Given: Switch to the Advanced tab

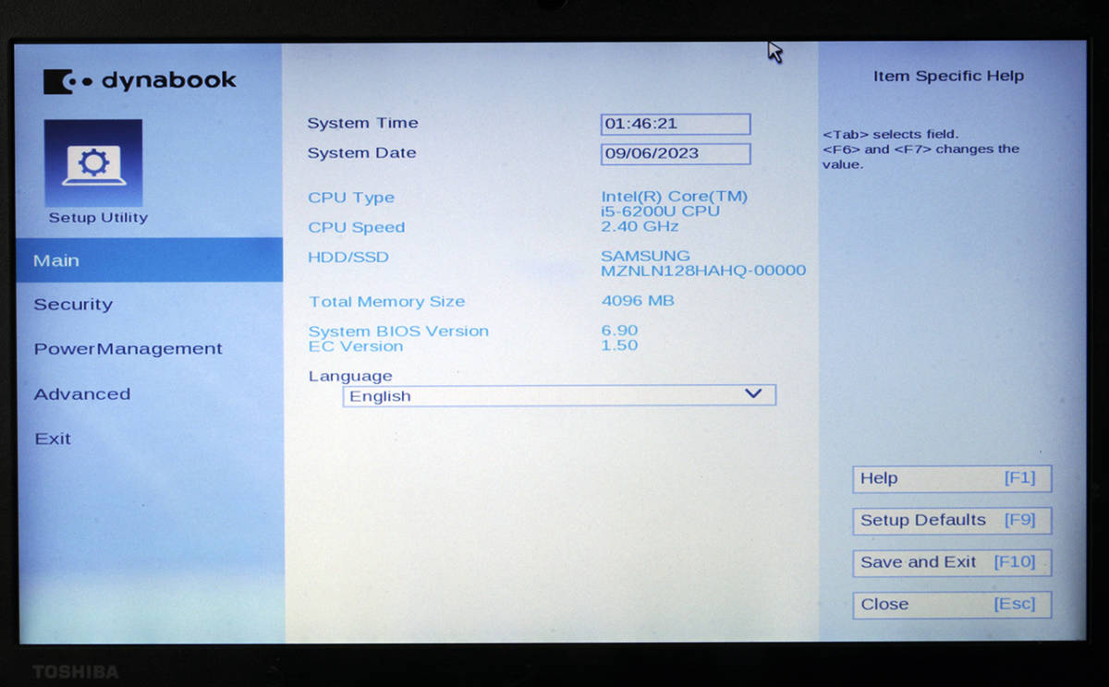Looking at the screenshot, I should [81, 393].
